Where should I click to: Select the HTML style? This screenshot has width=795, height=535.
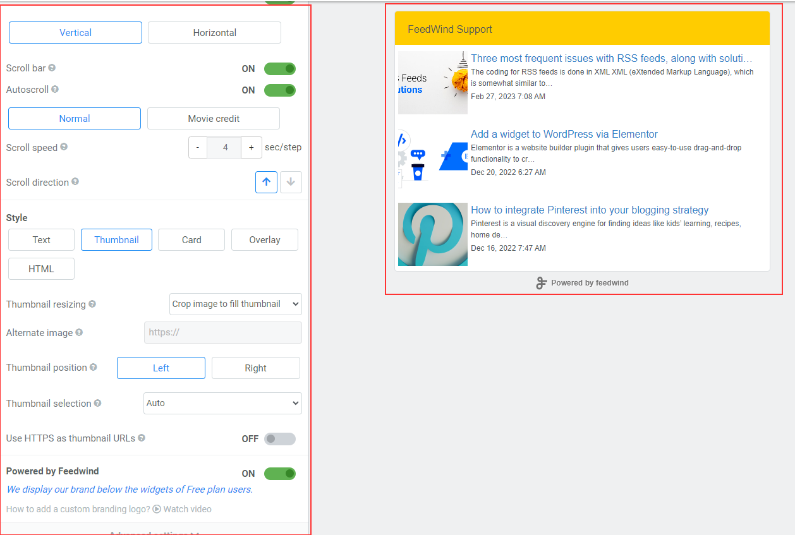coord(41,268)
